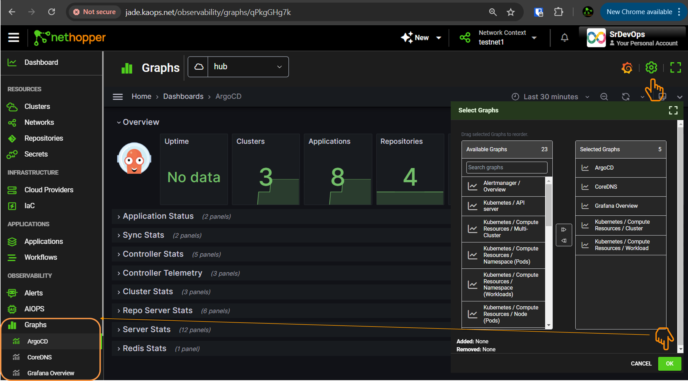Screen dimensions: 688x381
Task: Move graph to Selected with right arrow
Action: pyautogui.click(x=564, y=229)
